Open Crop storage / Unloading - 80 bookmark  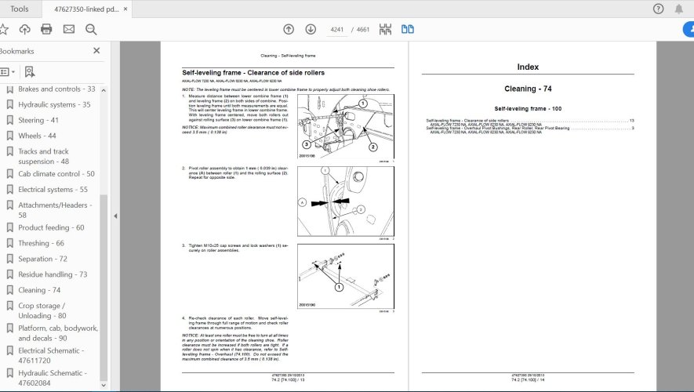tap(42, 310)
